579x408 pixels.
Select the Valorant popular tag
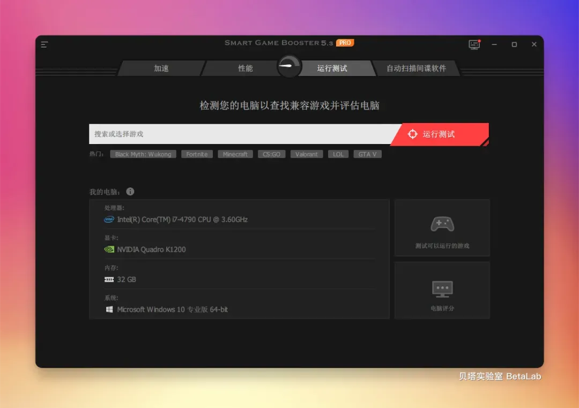(x=307, y=154)
